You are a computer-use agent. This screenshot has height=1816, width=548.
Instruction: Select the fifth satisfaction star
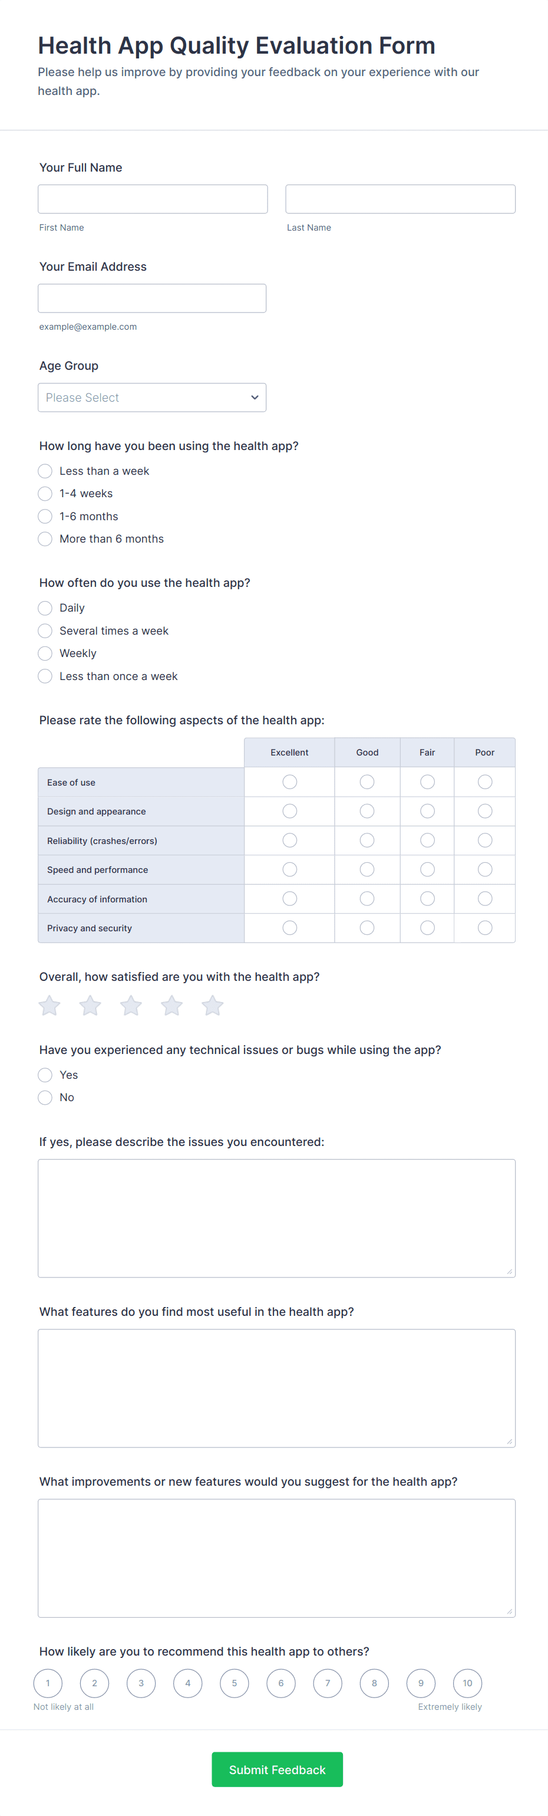(x=213, y=1005)
